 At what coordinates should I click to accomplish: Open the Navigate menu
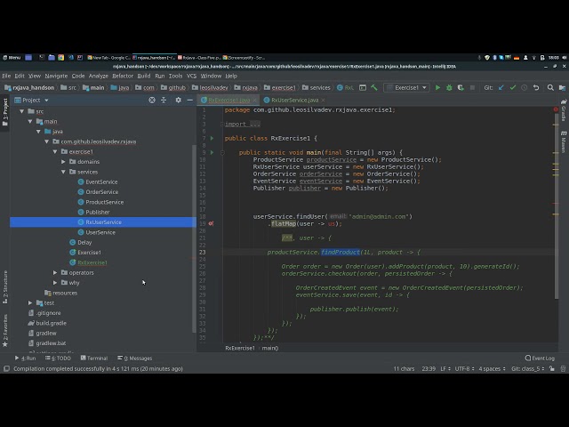(56, 76)
